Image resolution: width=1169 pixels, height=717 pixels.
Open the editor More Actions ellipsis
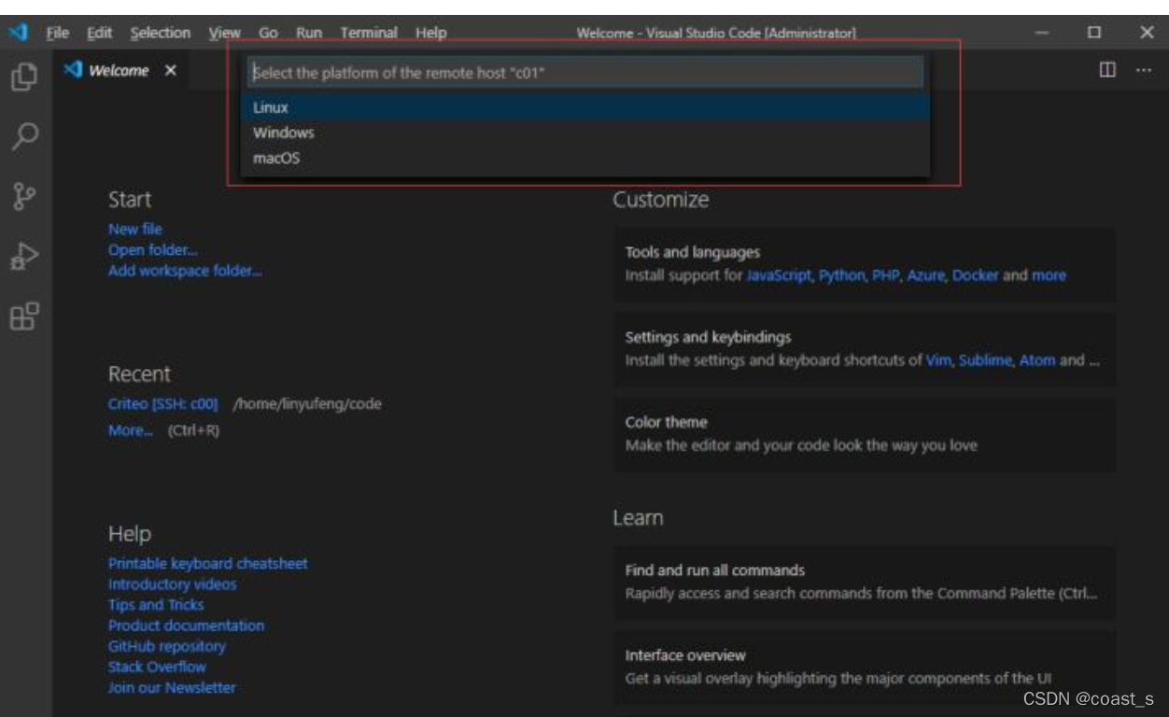pyautogui.click(x=1143, y=70)
